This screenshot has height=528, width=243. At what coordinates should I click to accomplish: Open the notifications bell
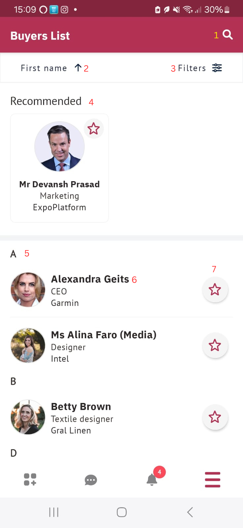[152, 479]
